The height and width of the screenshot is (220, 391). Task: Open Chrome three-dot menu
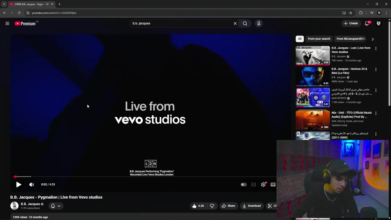pos(386,13)
